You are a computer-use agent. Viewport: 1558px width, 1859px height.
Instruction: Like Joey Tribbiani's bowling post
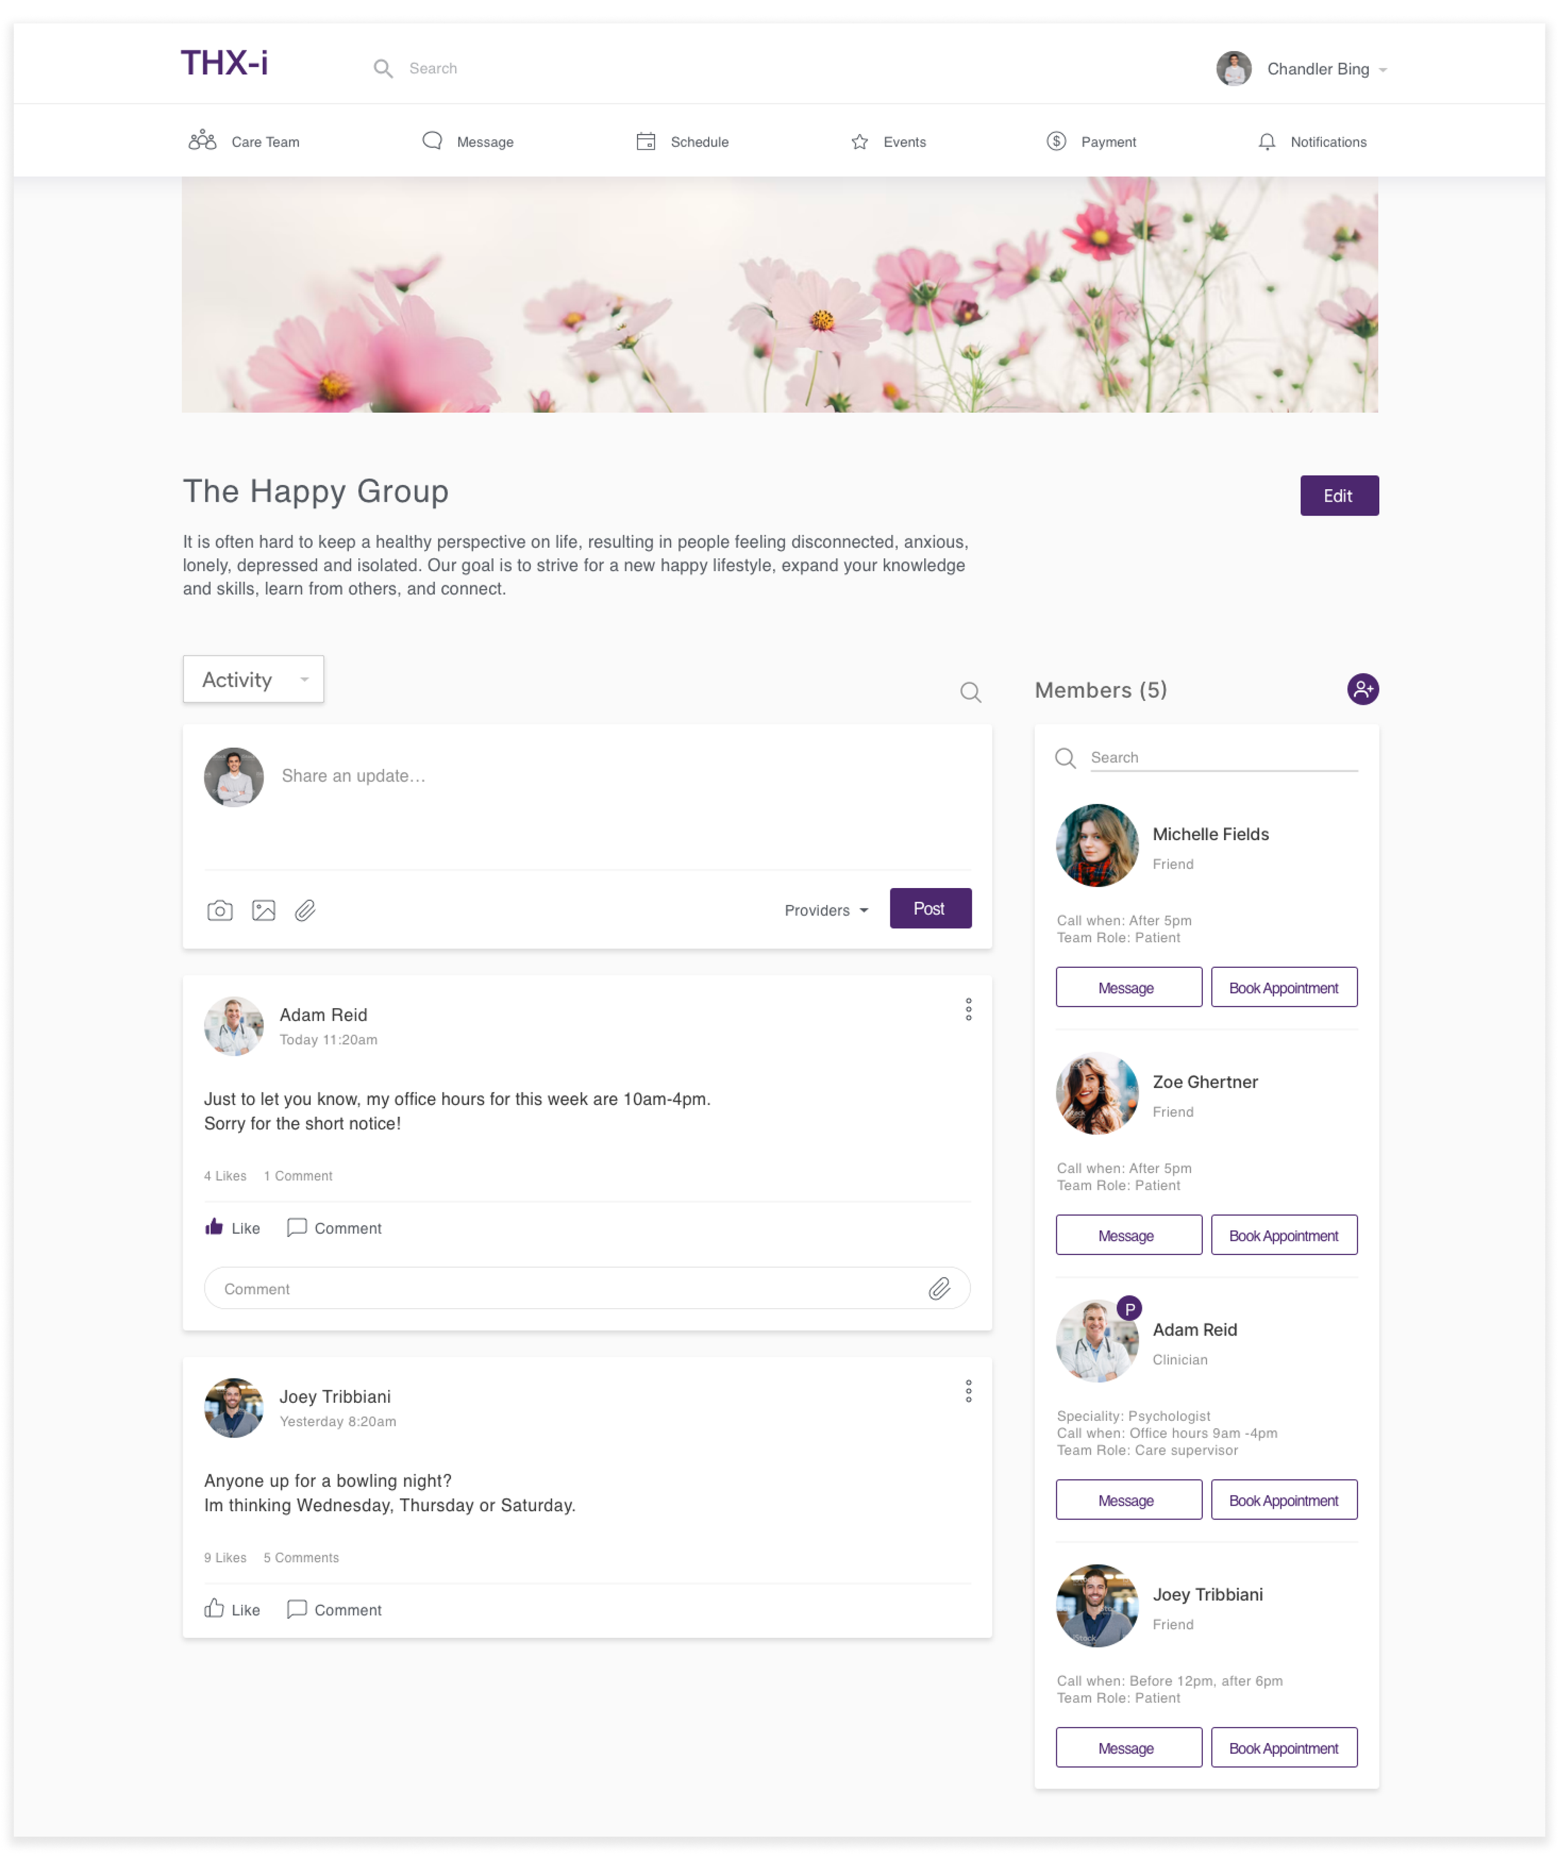coord(232,1608)
